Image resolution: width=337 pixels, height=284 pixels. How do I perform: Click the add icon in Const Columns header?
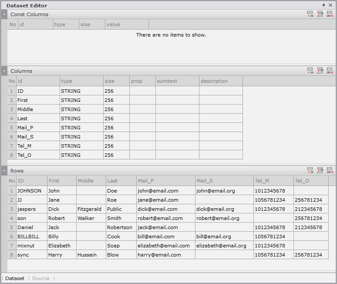310,14
